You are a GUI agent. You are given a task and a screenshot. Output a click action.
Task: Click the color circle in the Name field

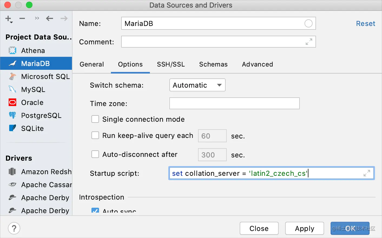click(308, 24)
